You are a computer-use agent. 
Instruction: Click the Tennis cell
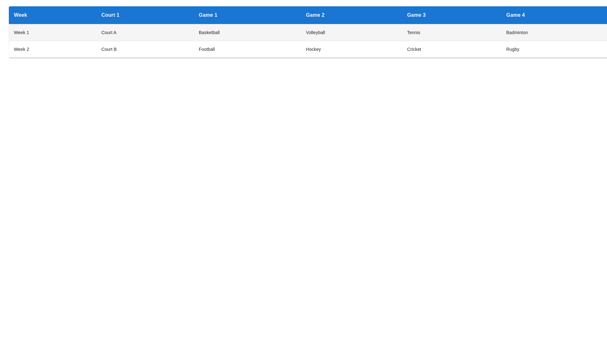point(413,33)
